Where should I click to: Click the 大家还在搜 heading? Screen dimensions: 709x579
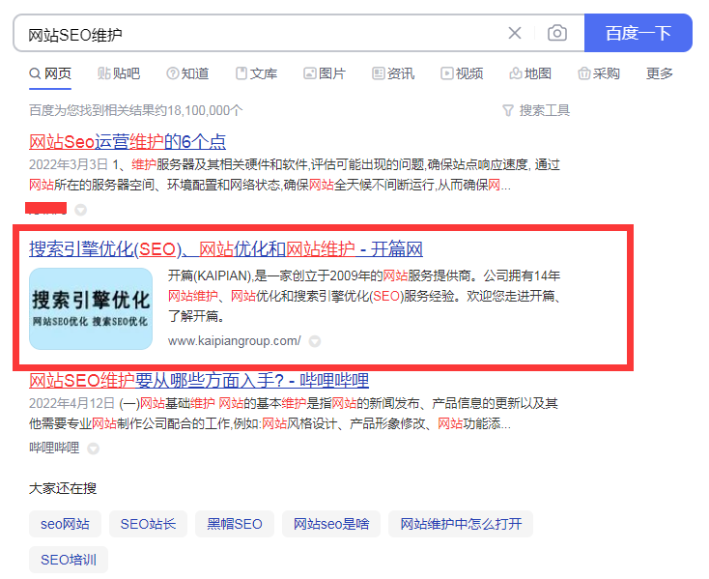coord(63,488)
